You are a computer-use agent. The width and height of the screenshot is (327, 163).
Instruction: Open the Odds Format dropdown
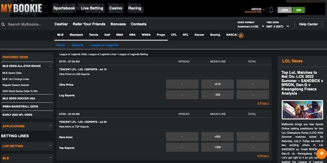coord(251,26)
